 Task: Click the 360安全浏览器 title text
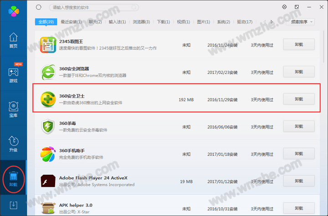pyautogui.click(x=74, y=69)
